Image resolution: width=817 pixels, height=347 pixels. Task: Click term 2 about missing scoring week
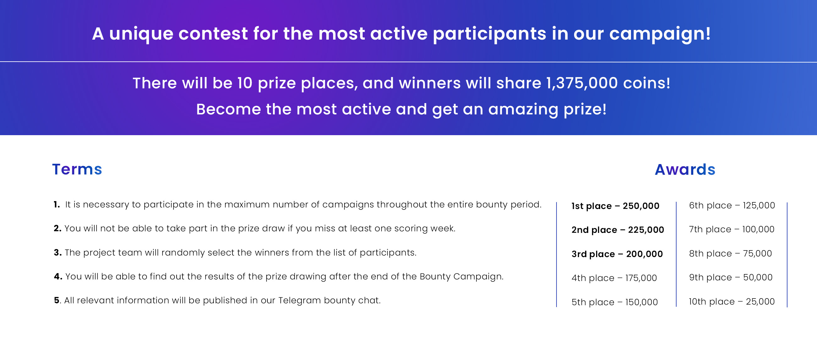pyautogui.click(x=254, y=229)
